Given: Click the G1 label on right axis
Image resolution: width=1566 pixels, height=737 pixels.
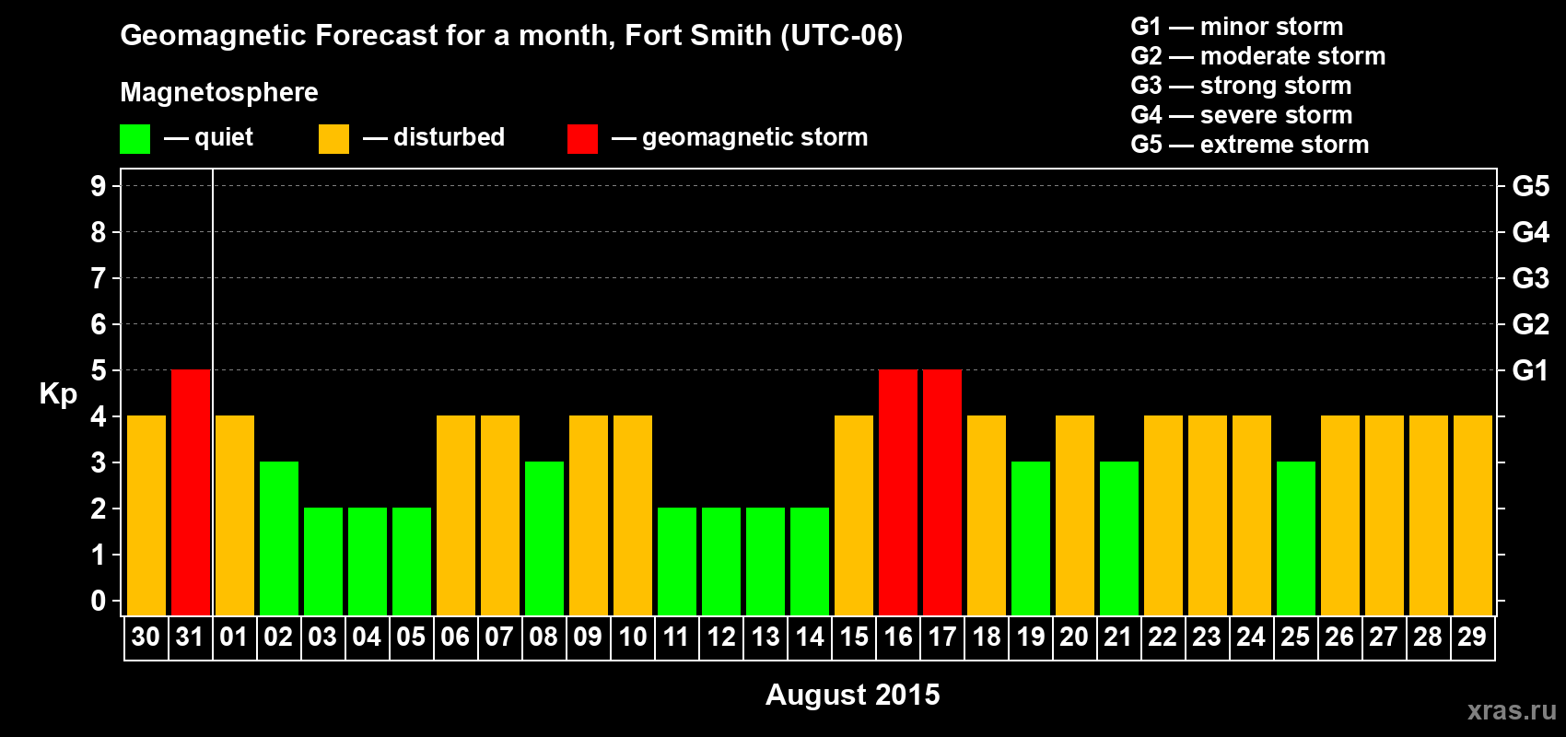Looking at the screenshot, I should click(x=1530, y=370).
